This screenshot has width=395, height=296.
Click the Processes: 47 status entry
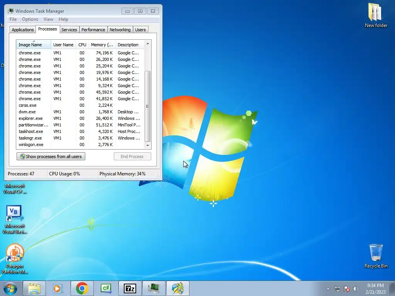pos(21,174)
